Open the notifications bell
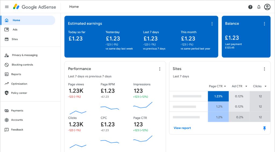The image size is (275, 152). pos(259,7)
